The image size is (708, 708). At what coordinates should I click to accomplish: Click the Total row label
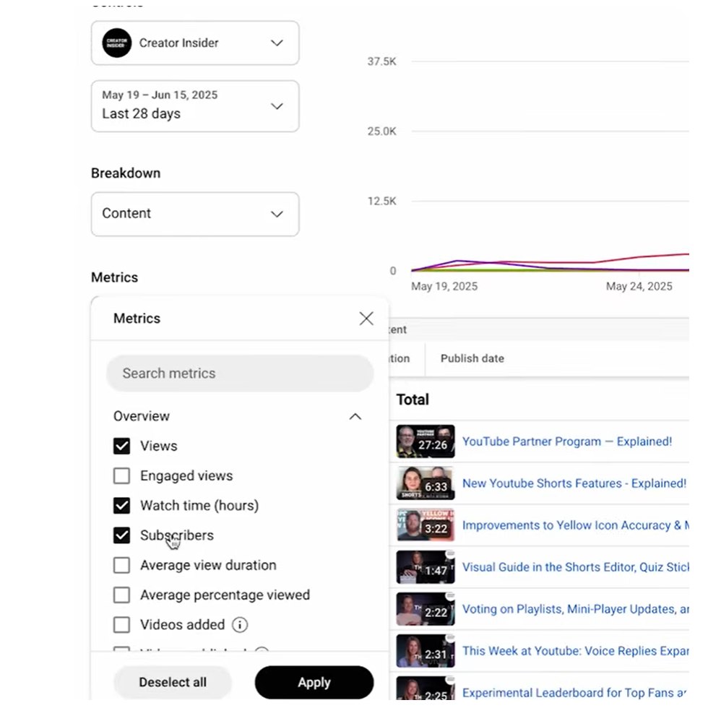click(413, 400)
